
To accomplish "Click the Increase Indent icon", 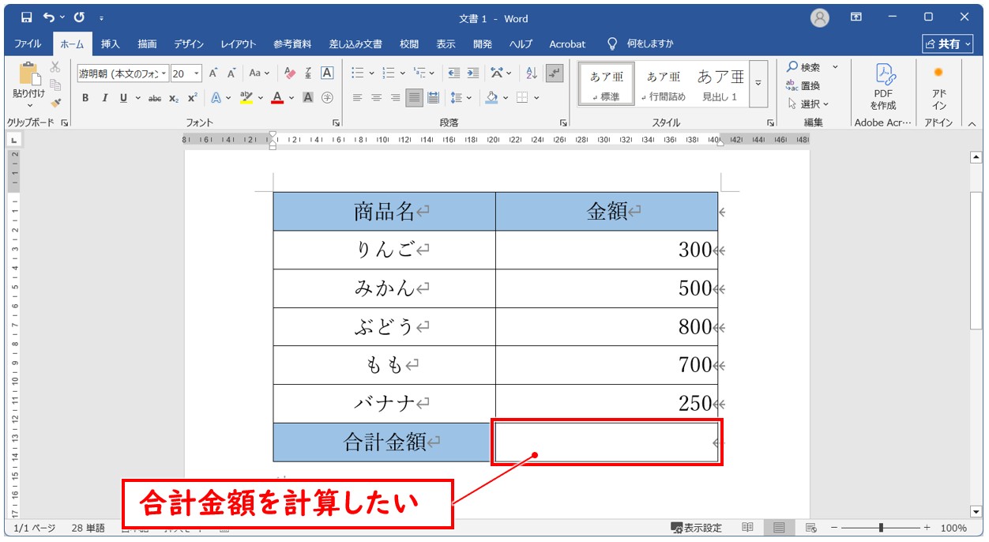I will 473,73.
